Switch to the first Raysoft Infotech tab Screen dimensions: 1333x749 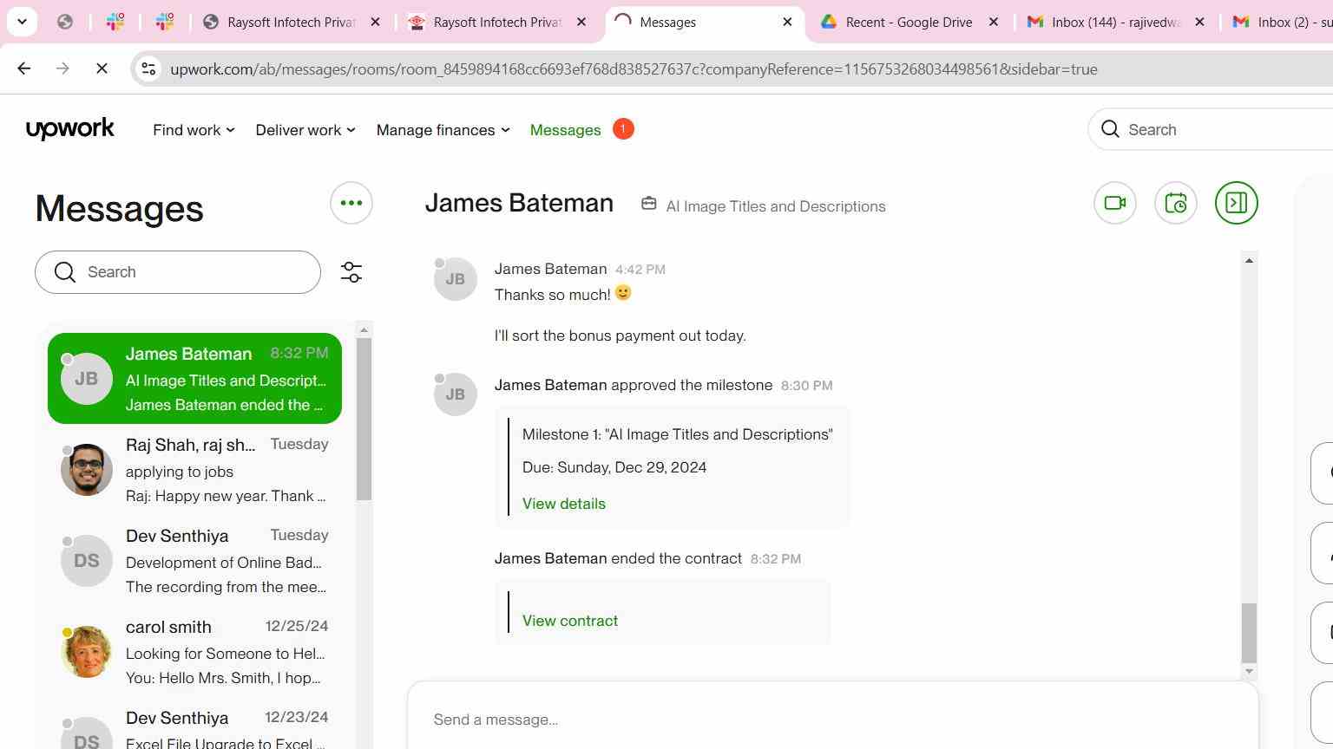(292, 22)
